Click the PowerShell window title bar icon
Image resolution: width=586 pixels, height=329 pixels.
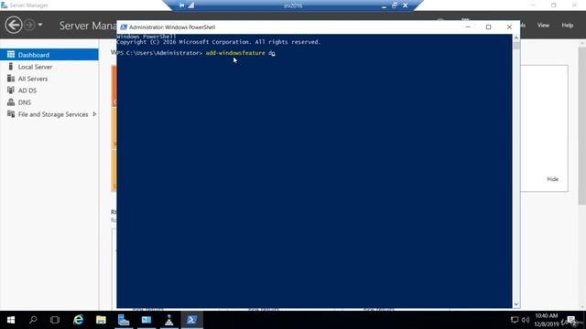coord(124,27)
